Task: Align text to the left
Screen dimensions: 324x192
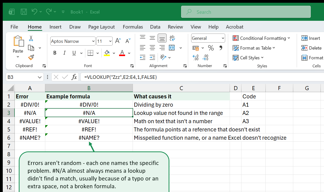Action: click(143, 48)
